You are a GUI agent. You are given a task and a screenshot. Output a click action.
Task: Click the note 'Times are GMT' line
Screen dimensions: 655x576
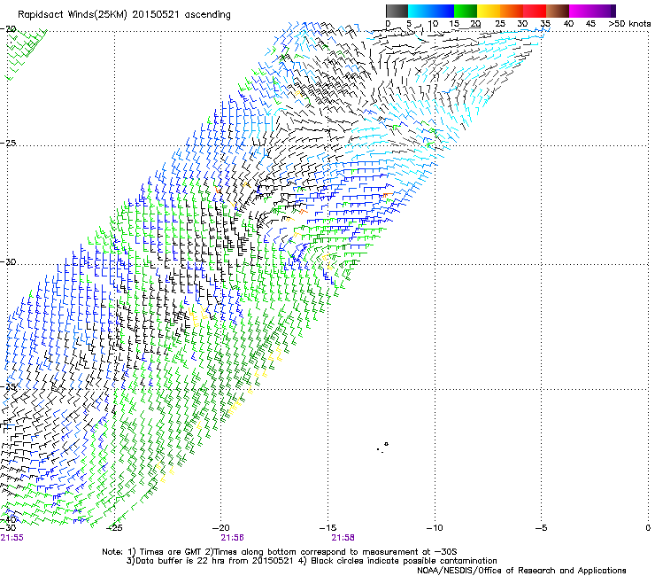(x=280, y=552)
